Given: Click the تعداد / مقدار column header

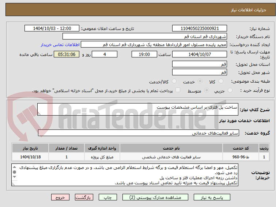Looking at the screenshot, I should [67, 148].
